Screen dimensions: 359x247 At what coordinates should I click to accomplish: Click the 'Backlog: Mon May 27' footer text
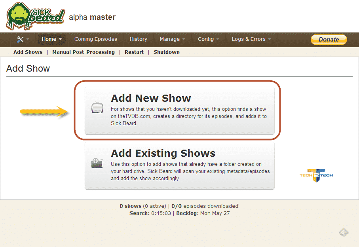(203, 213)
